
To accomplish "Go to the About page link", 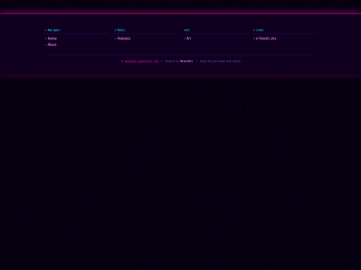I will [x=52, y=45].
